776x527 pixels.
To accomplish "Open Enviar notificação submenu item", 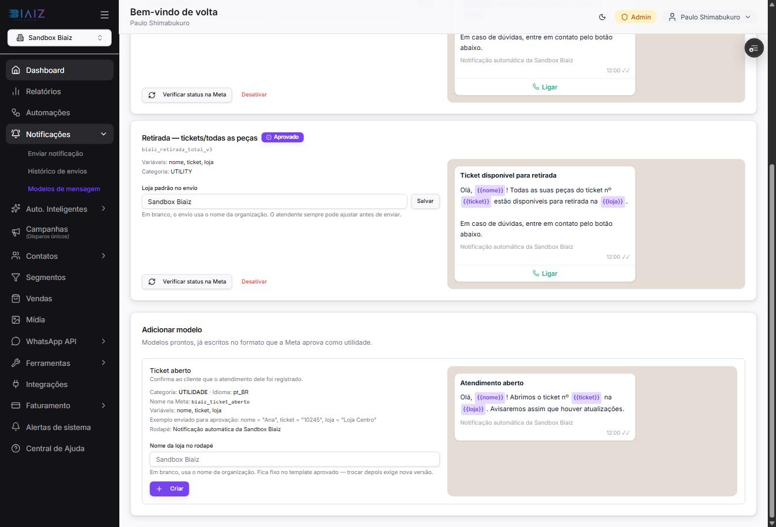I will [55, 154].
